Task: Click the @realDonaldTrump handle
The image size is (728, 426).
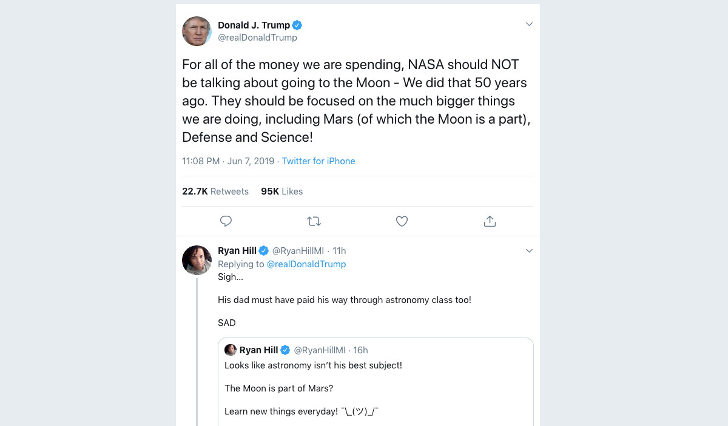Action: point(258,38)
